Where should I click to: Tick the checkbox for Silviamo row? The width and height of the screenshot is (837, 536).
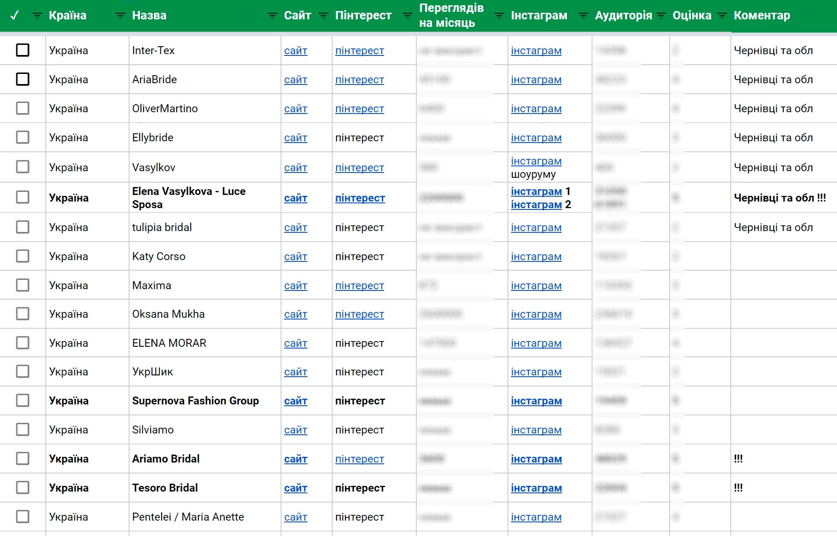(x=22, y=430)
